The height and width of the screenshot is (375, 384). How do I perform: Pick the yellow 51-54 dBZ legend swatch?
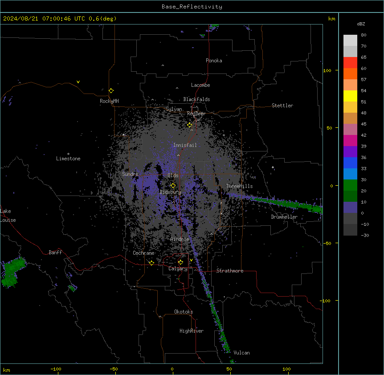(x=350, y=96)
